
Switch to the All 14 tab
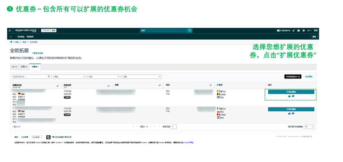click(14, 67)
